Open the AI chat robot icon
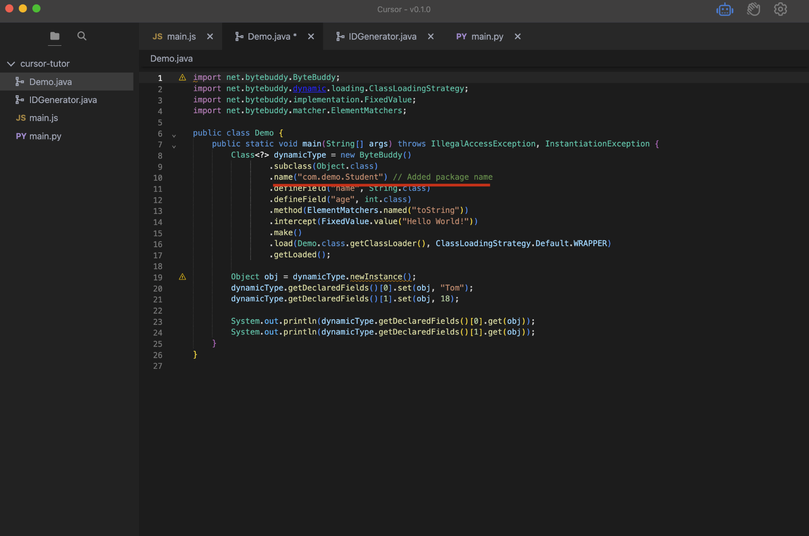This screenshot has height=536, width=809. coord(724,9)
